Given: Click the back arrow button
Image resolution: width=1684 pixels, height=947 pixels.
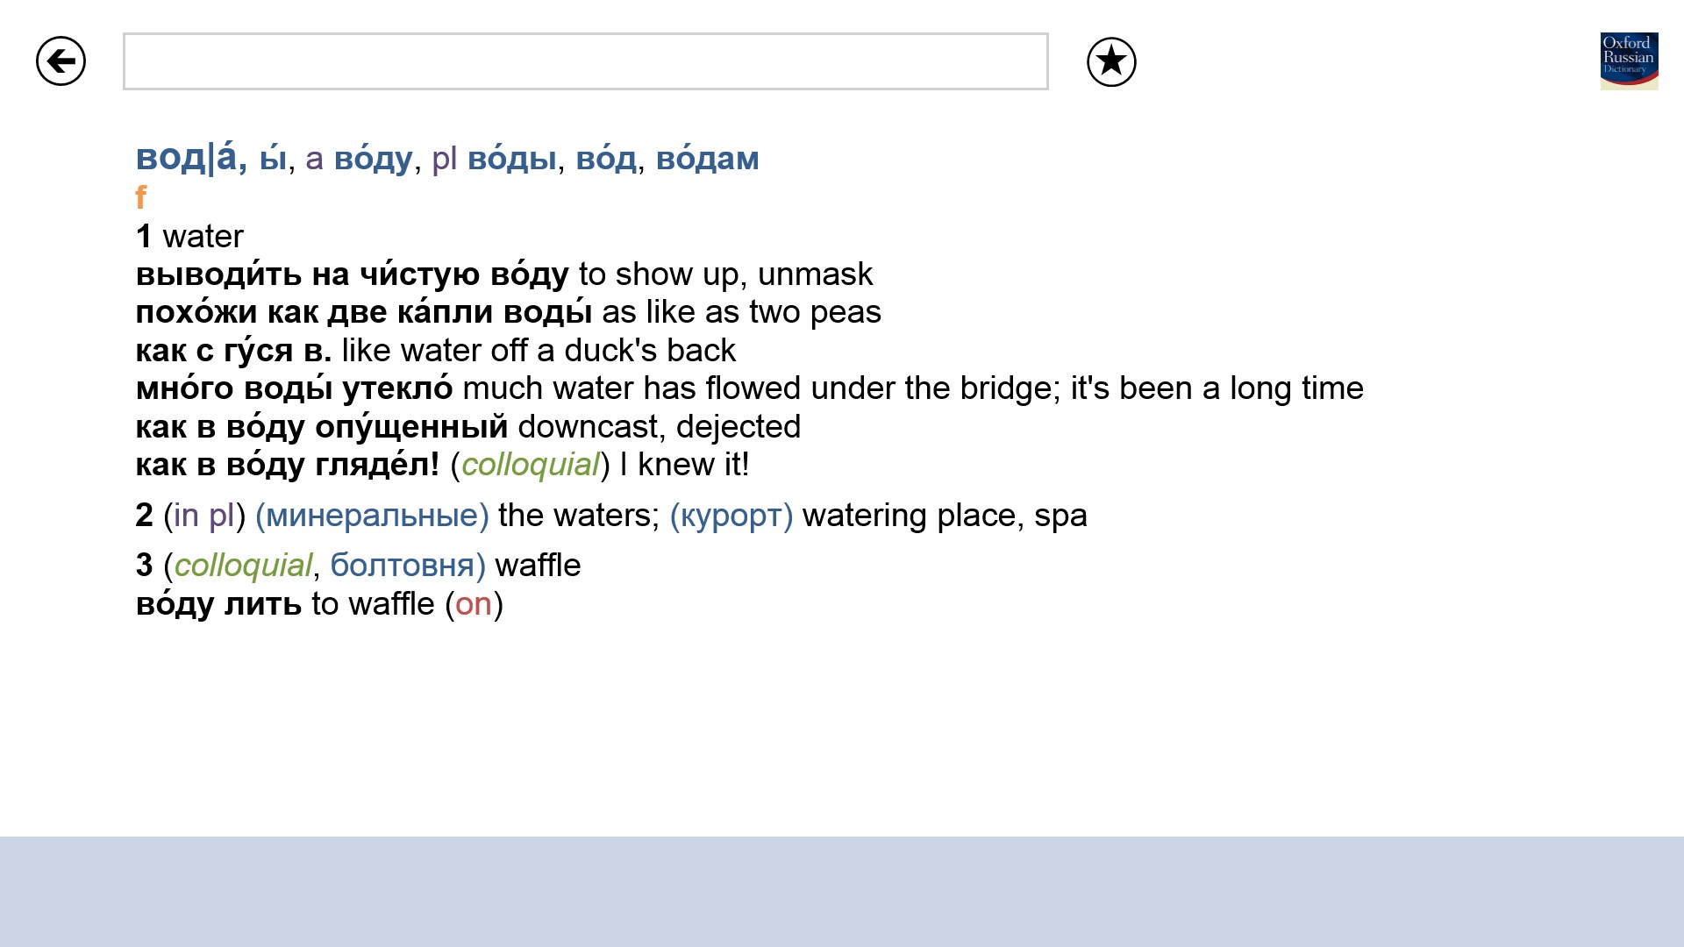Looking at the screenshot, I should click(x=61, y=61).
